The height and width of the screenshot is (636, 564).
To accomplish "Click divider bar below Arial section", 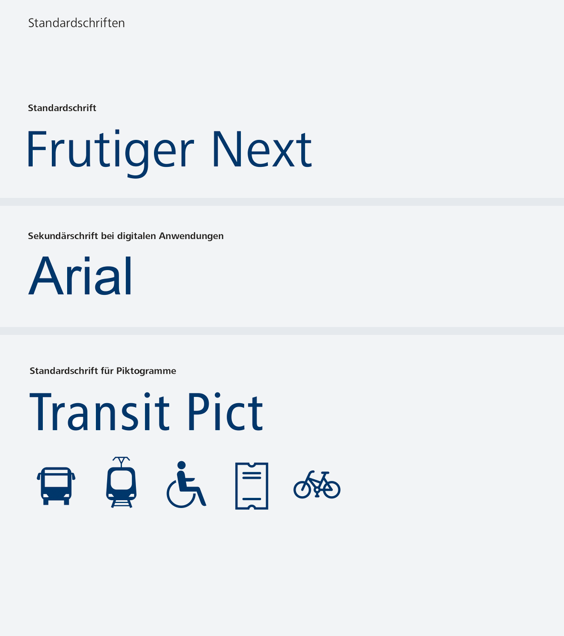I will coord(282,331).
